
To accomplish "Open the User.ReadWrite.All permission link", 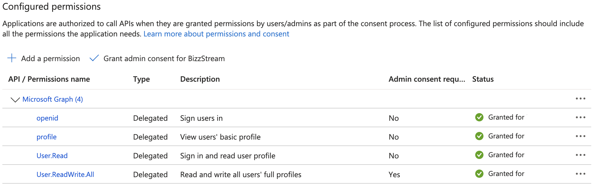I will click(65, 175).
